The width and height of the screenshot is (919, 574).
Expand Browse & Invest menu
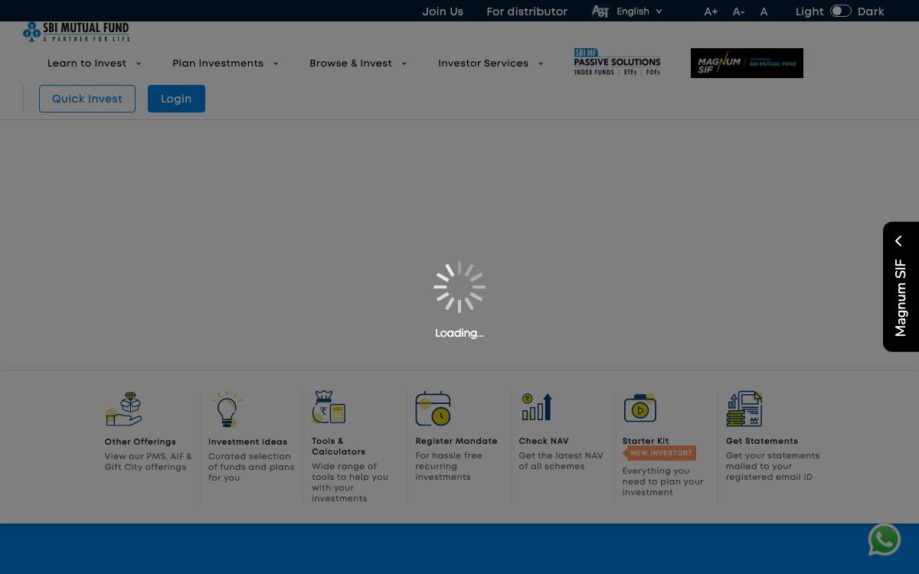[x=358, y=64]
